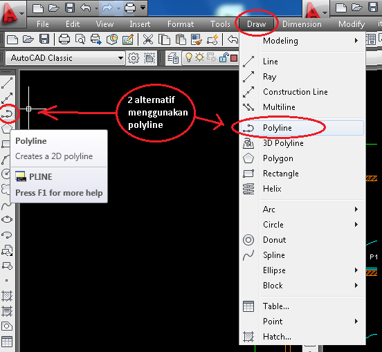382x352 pixels.
Task: Click Plot in the standard toolbar
Action: (64, 39)
